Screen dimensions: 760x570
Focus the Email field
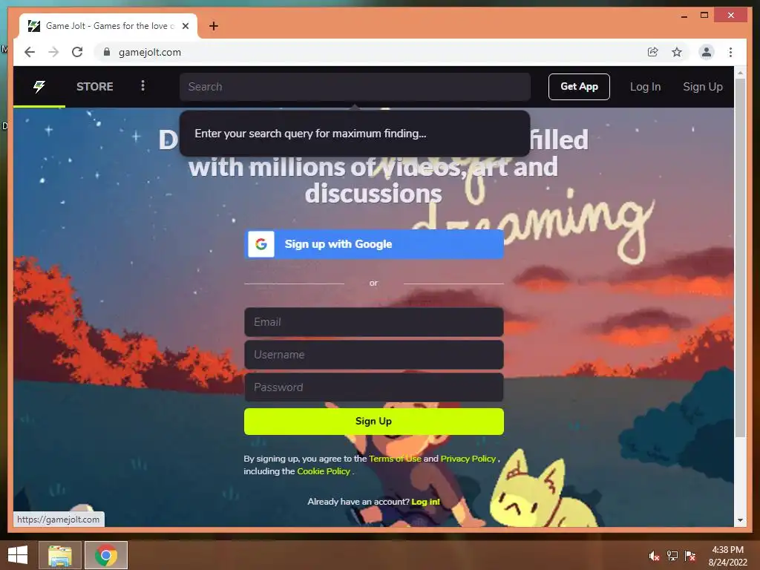click(x=374, y=322)
